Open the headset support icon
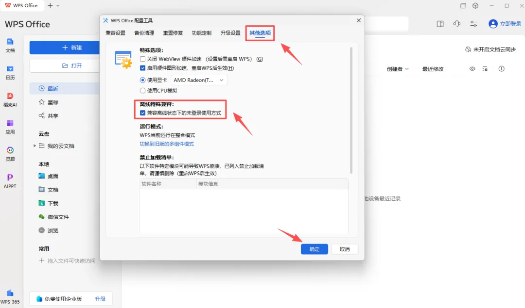The width and height of the screenshot is (525, 308). (x=456, y=24)
